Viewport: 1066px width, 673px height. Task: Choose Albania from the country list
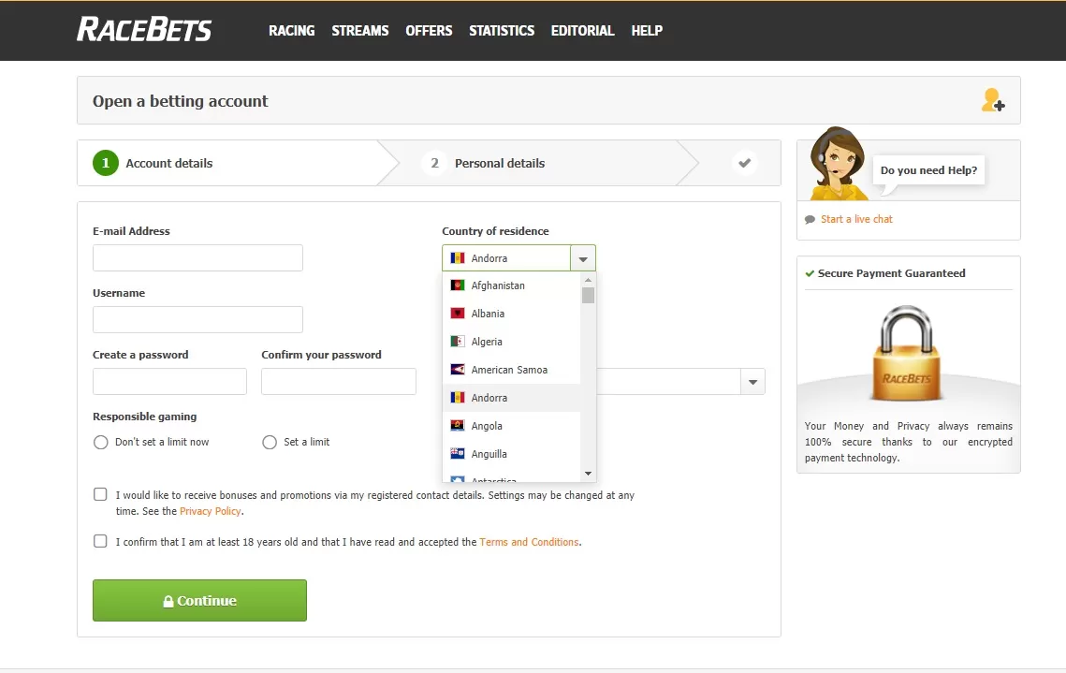pos(512,314)
